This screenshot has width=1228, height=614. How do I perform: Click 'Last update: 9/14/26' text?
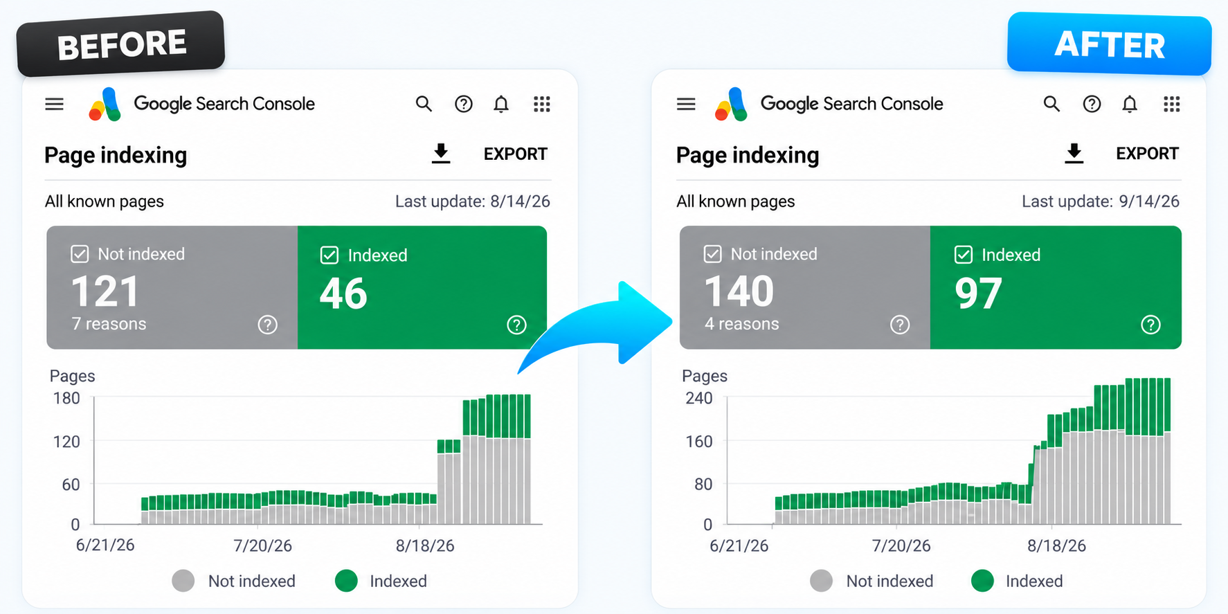click(x=1101, y=201)
